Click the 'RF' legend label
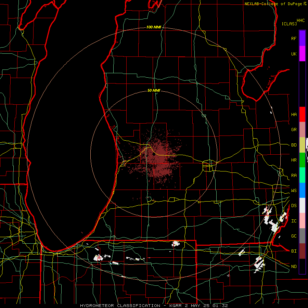This screenshot has height=308, width=308. (294, 38)
